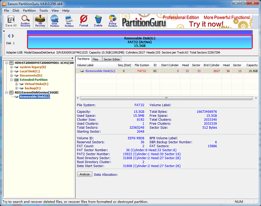Screen dimensions: 261x206
Task: Expand the Virtual Disks(E:) node
Action: 16,84
